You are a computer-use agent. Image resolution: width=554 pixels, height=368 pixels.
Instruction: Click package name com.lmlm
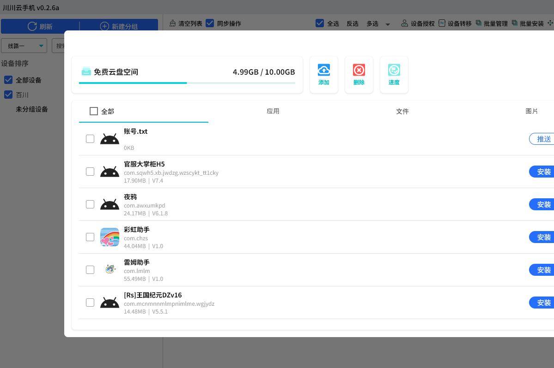click(137, 271)
